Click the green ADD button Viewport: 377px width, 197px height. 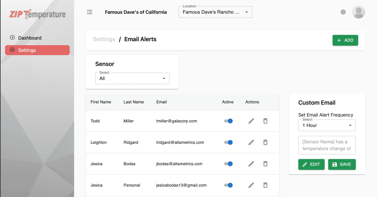click(x=345, y=40)
